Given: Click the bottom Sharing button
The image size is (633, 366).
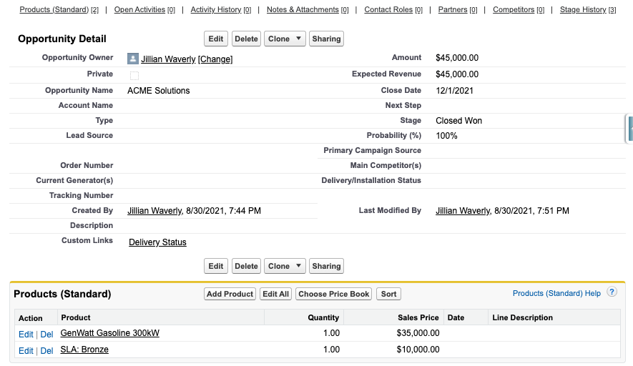Looking at the screenshot, I should 326,266.
